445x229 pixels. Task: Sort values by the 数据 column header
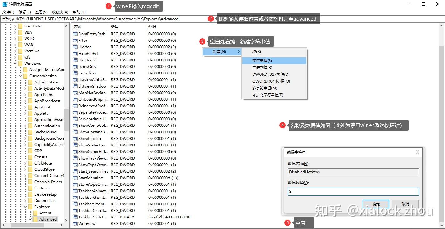191,27
